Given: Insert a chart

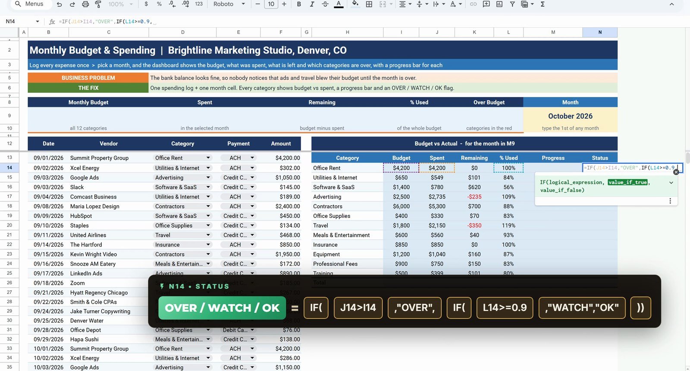Looking at the screenshot, I should coord(499,4).
